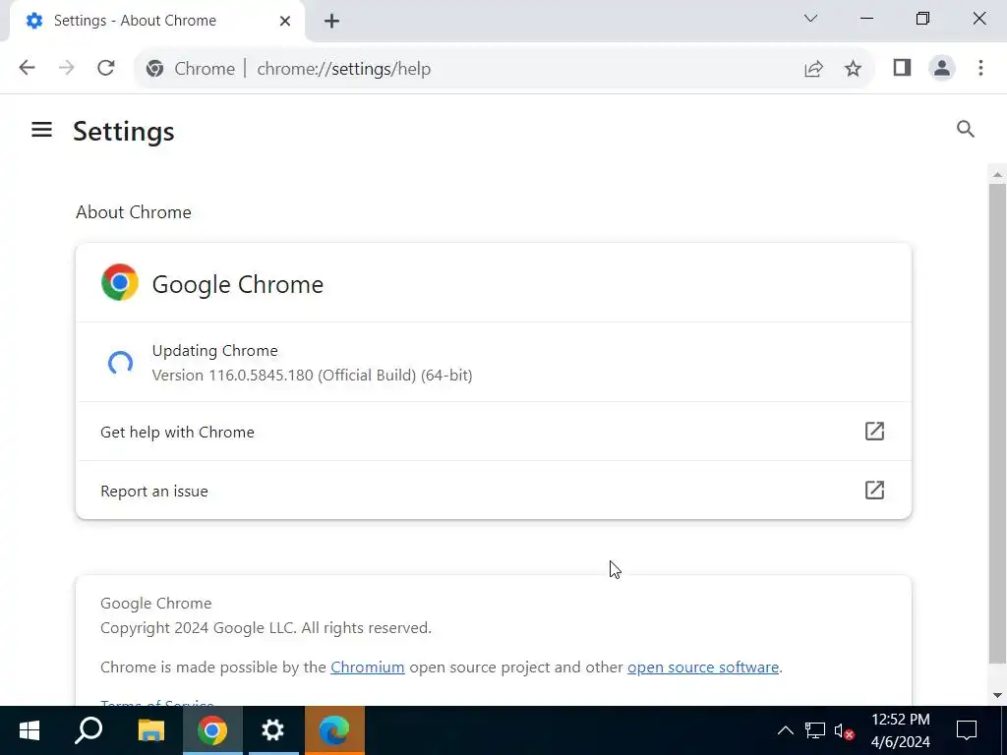The image size is (1007, 755).
Task: Click the network icon in system tray
Action: [x=814, y=730]
